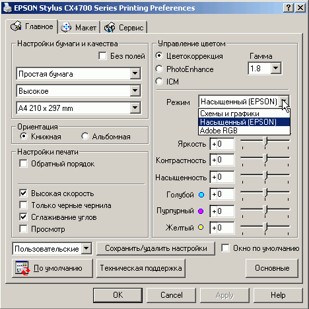Screen dimensions: 309x309
Task: Click the printer icon in title bar
Action: coord(7,8)
